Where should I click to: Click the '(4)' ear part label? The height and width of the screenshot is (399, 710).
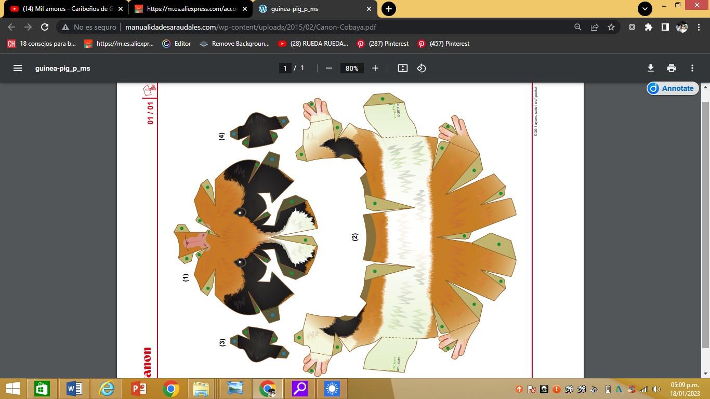(222, 136)
